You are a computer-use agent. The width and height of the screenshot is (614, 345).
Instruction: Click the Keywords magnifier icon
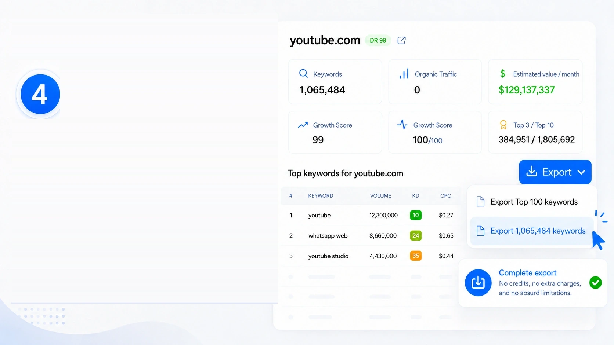(303, 73)
